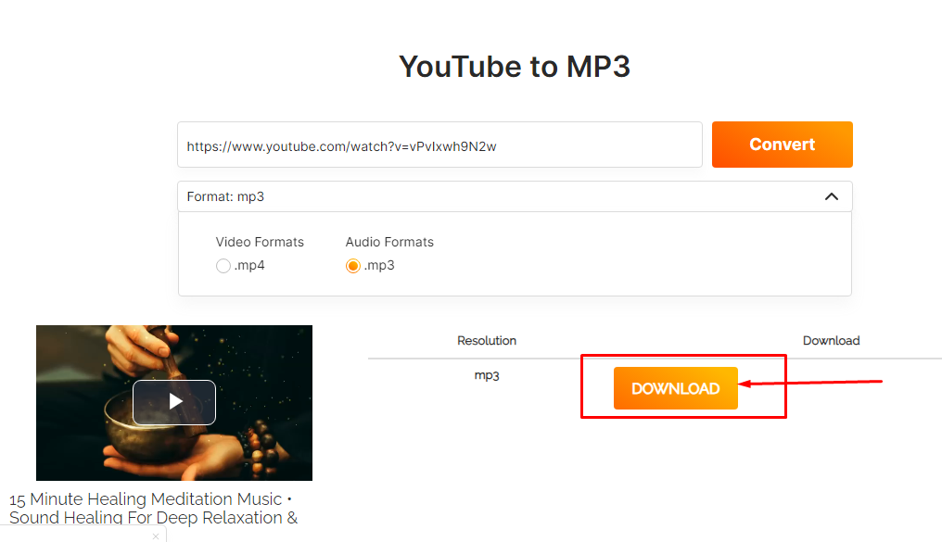Click the Resolution column header
The image size is (942, 542).
487,340
